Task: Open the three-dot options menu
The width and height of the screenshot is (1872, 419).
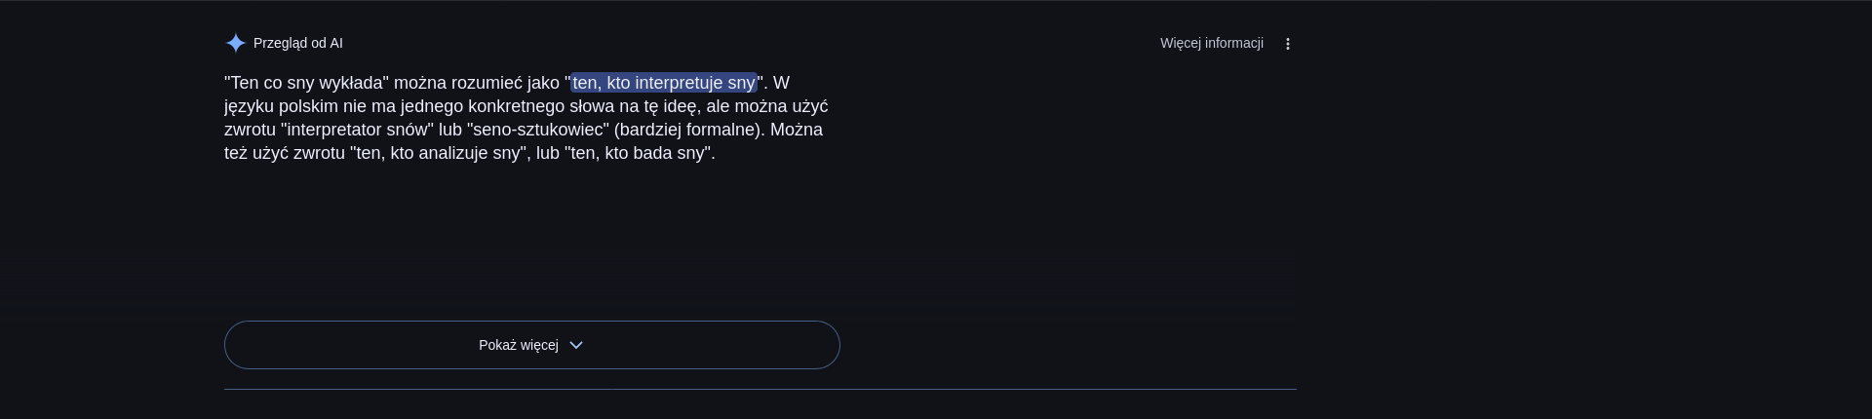Action: tap(1288, 44)
